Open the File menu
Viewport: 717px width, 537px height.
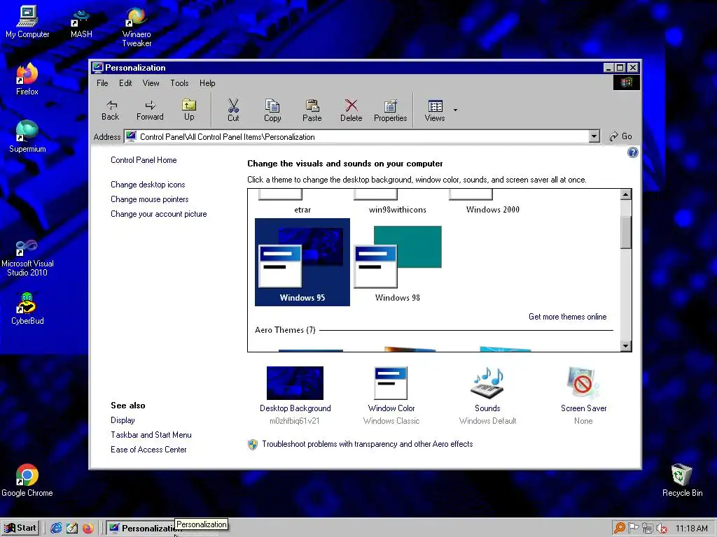tap(102, 83)
